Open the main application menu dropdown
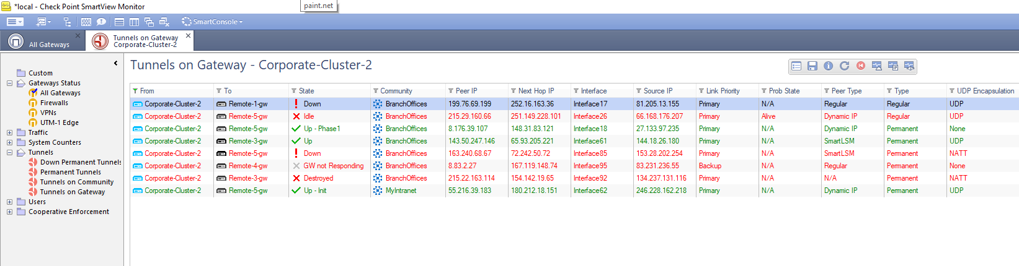Screen dimensions: 1019x266 coord(15,22)
